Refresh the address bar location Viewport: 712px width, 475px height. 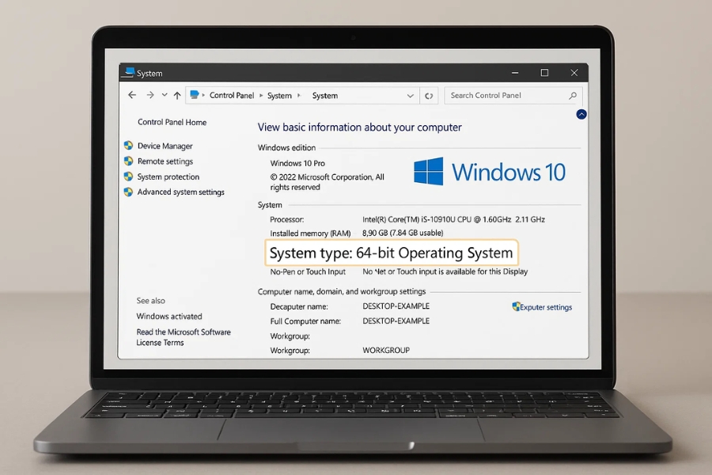point(429,96)
